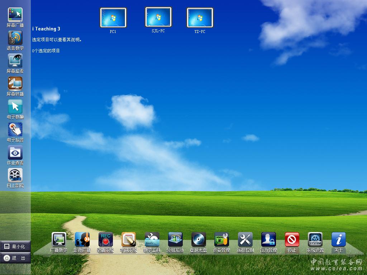Click the 最小化 minimize button
The width and height of the screenshot is (367, 275).
15,246
